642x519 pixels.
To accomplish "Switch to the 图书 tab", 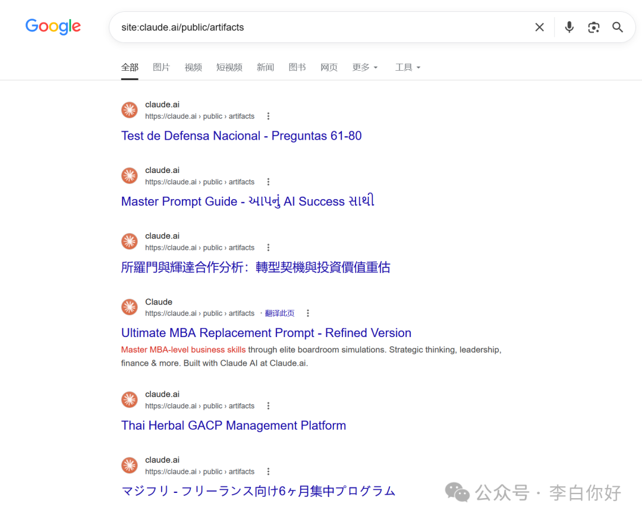I will click(297, 67).
